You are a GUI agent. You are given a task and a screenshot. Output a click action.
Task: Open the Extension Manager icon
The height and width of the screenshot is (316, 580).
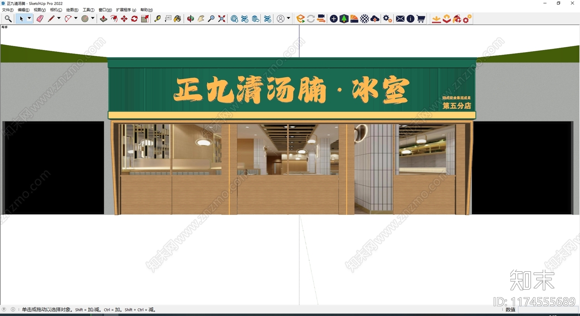point(268,19)
